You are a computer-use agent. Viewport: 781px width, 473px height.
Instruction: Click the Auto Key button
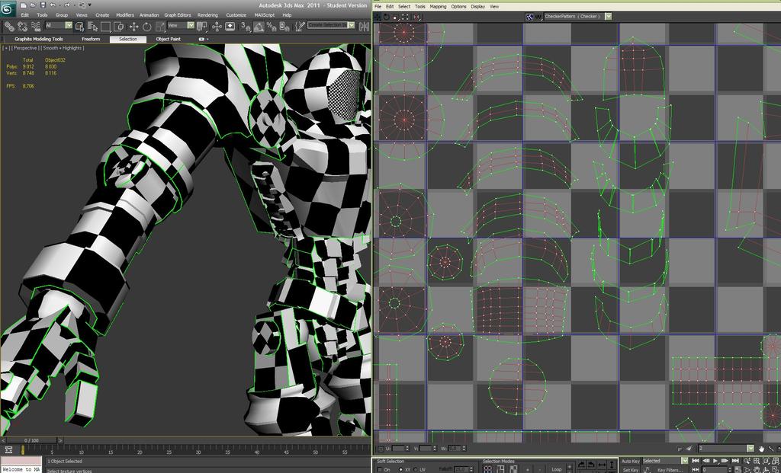630,461
